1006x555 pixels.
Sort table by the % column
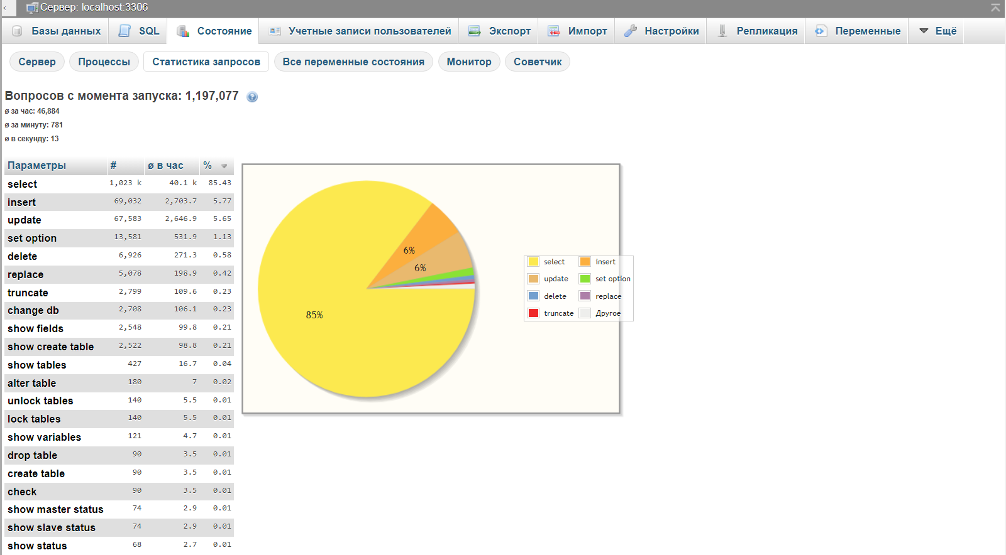pos(207,166)
